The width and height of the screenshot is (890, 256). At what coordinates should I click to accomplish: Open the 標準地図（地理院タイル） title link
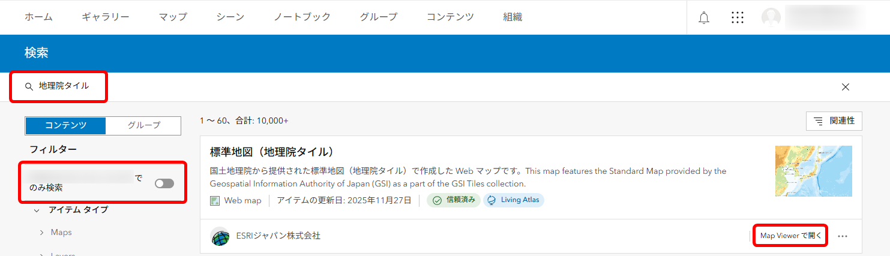[x=272, y=152]
